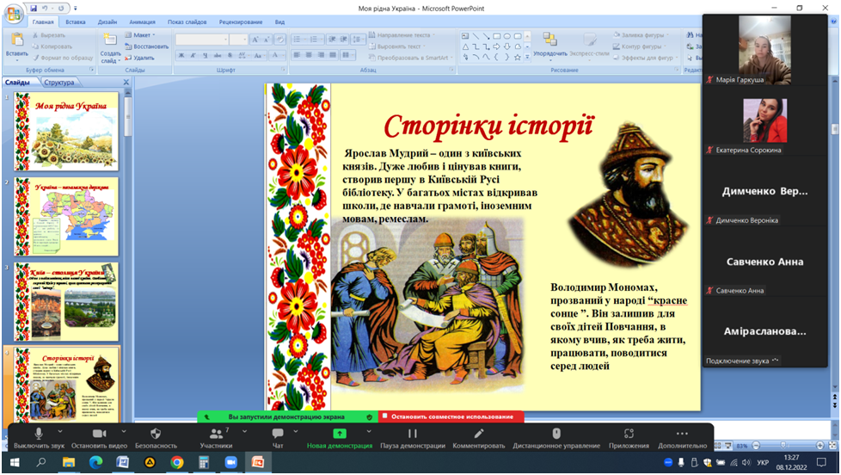Mute the microphone in Zoom toolbar
This screenshot has height=475, width=841.
pyautogui.click(x=38, y=434)
